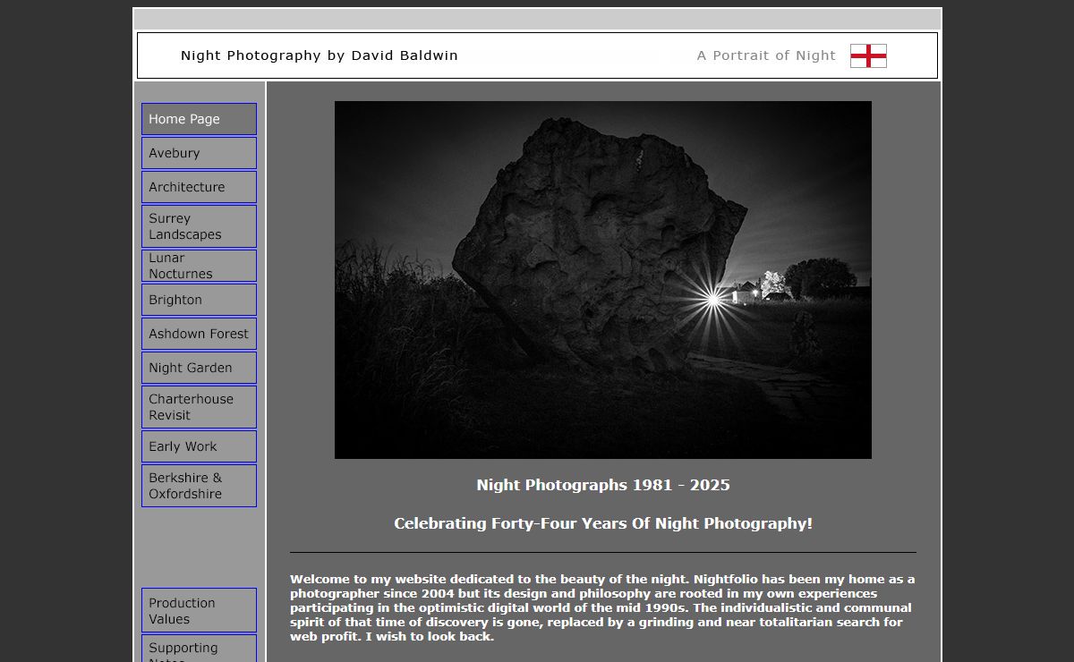
Task: Click the standing stone night photograph
Action: pyautogui.click(x=603, y=280)
